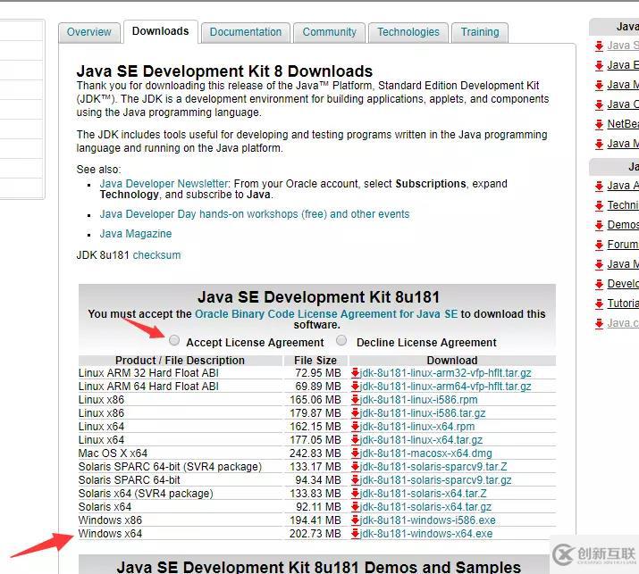Image resolution: width=639 pixels, height=574 pixels.
Task: Click the 242.83 MB file size cell
Action: tap(315, 453)
